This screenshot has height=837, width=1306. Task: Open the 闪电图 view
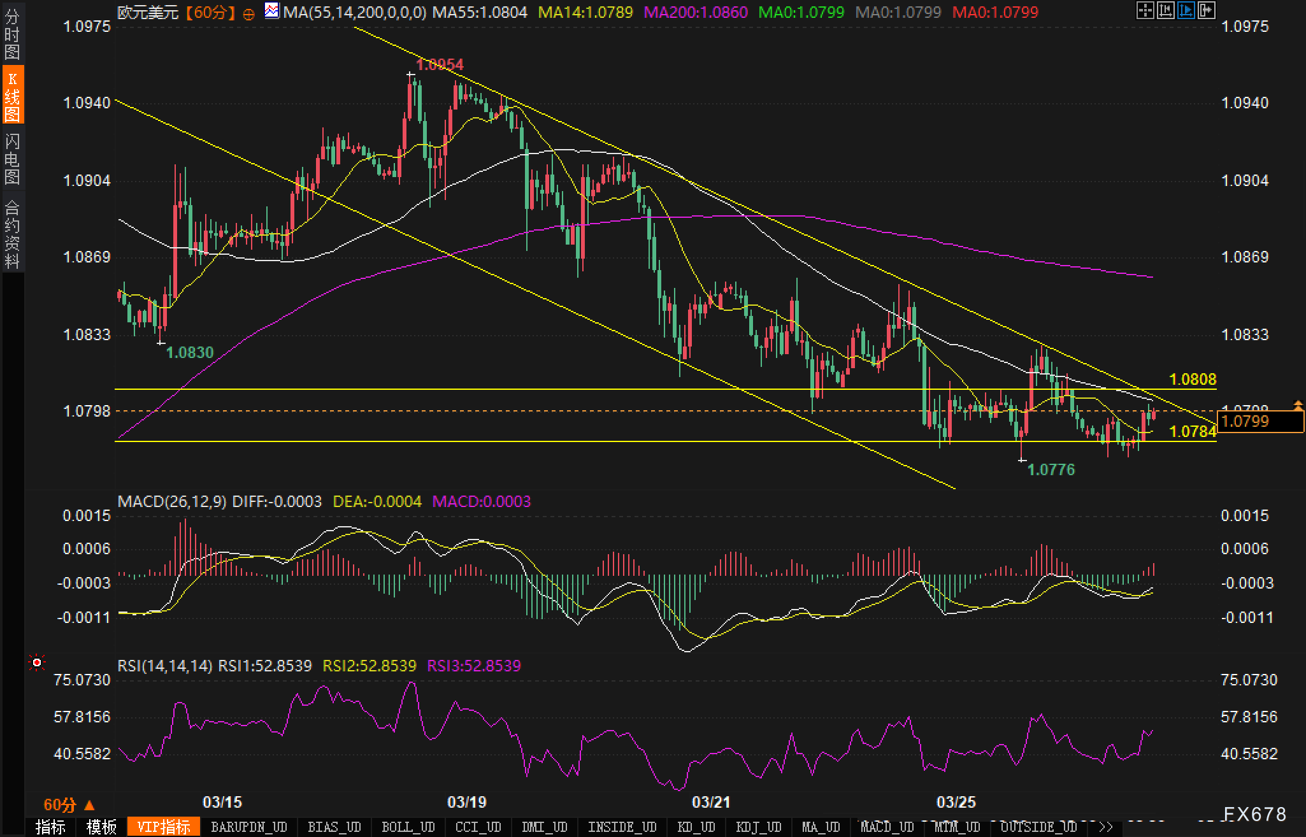[12, 159]
